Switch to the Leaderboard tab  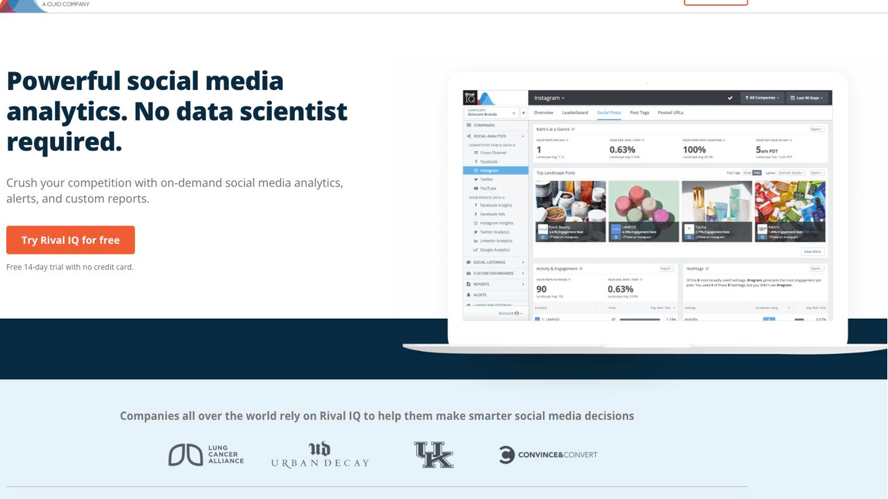click(575, 112)
